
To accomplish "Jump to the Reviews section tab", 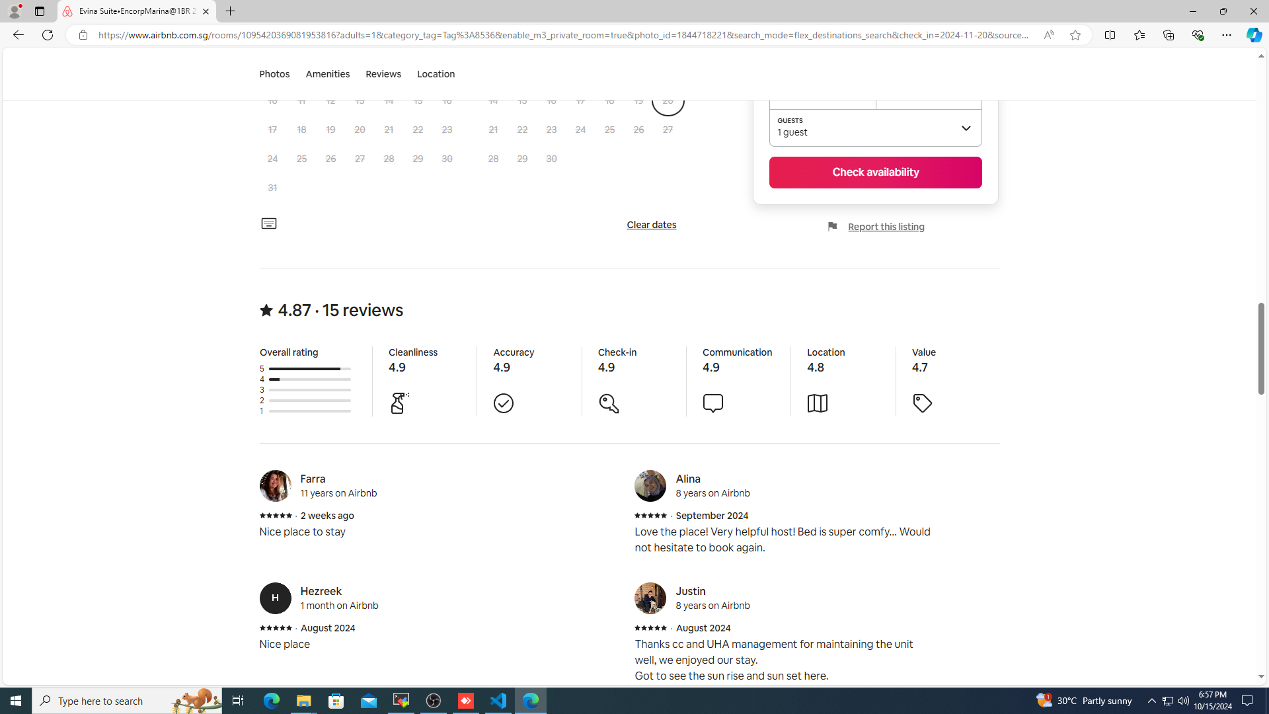I will point(383,74).
